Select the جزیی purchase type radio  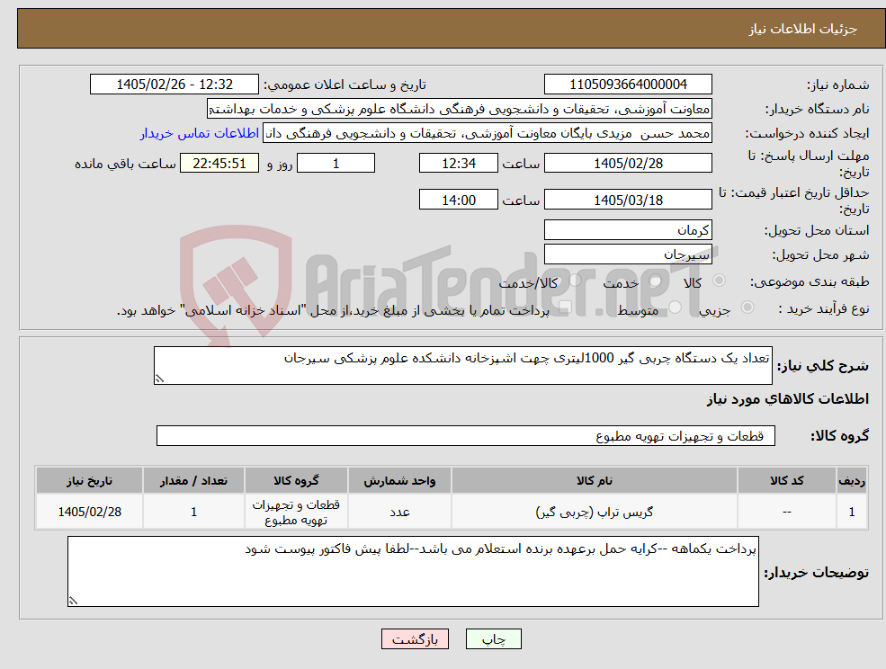(x=747, y=308)
